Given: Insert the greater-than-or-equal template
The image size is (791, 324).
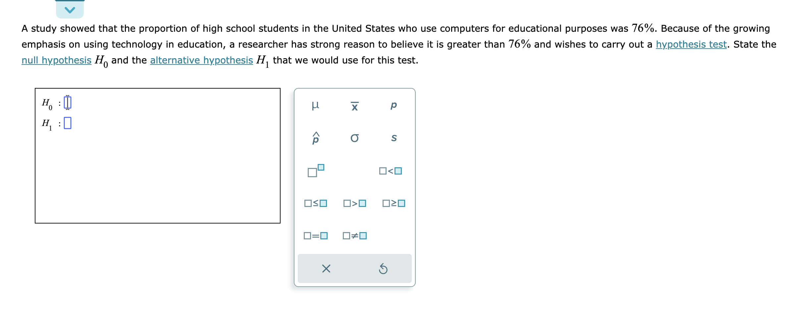Looking at the screenshot, I should click(393, 203).
